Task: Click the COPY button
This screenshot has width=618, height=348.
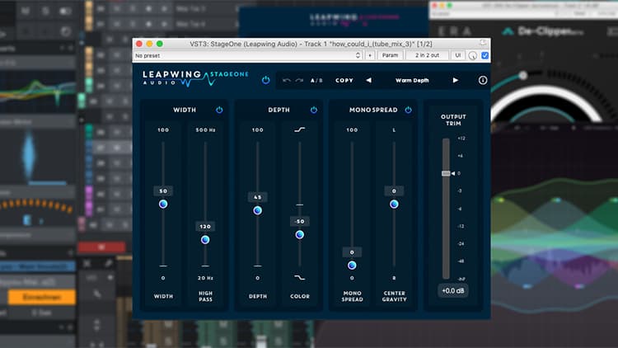Action: [344, 81]
